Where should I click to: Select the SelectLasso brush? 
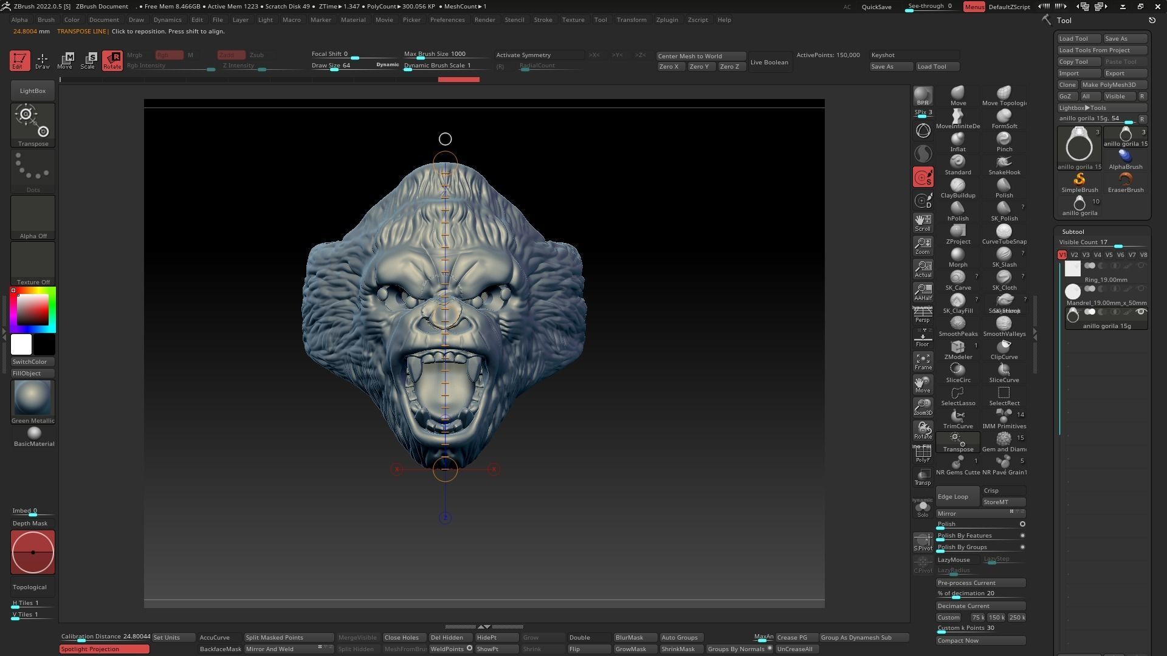click(958, 396)
